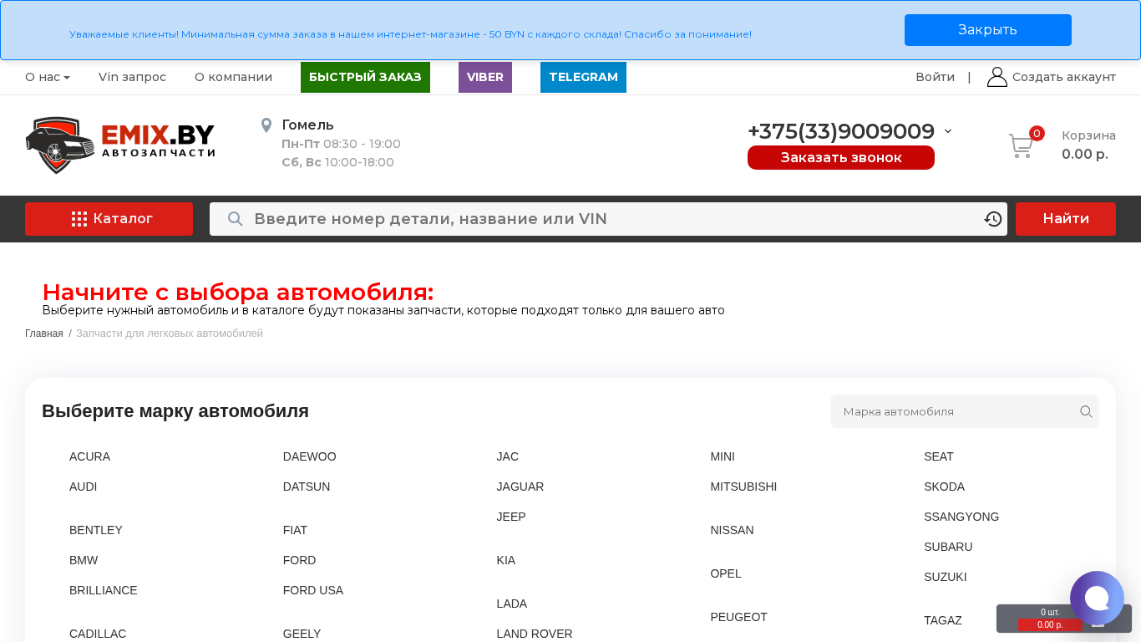Select the ACURA brand
1141x642 pixels.
[89, 456]
